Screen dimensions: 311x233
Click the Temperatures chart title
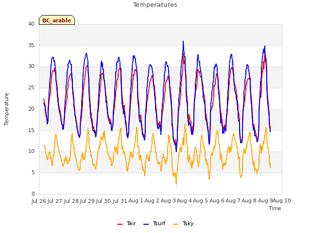155,5
